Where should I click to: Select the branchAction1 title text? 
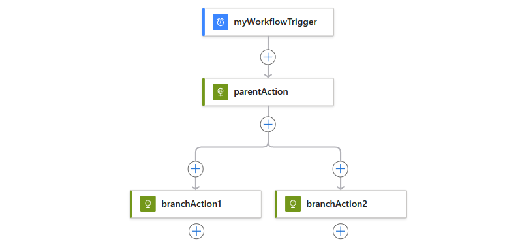191,204
